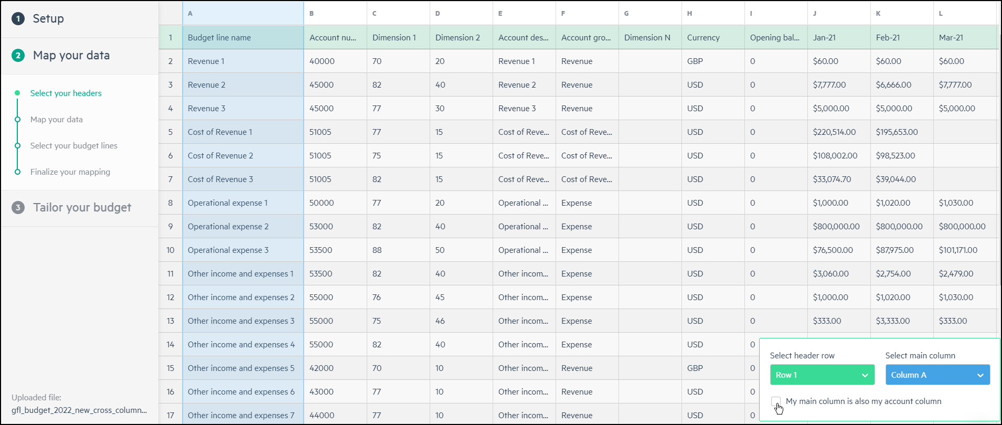Click 'Other income and expenses 1' cell
1002x425 pixels.
pos(243,273)
